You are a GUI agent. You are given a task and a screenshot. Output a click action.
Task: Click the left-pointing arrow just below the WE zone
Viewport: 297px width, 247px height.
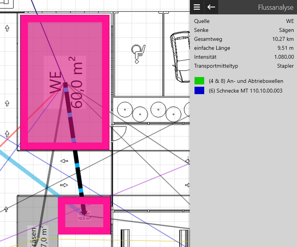(x=64, y=161)
